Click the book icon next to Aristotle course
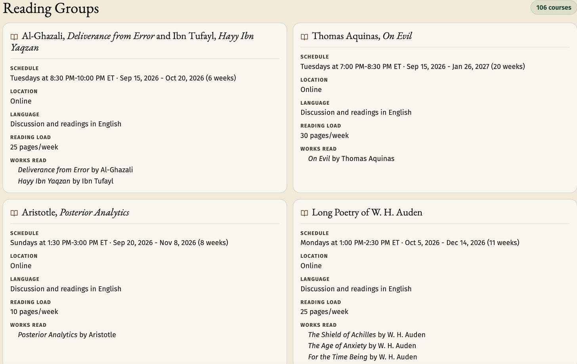This screenshot has height=364, width=577. (14, 213)
